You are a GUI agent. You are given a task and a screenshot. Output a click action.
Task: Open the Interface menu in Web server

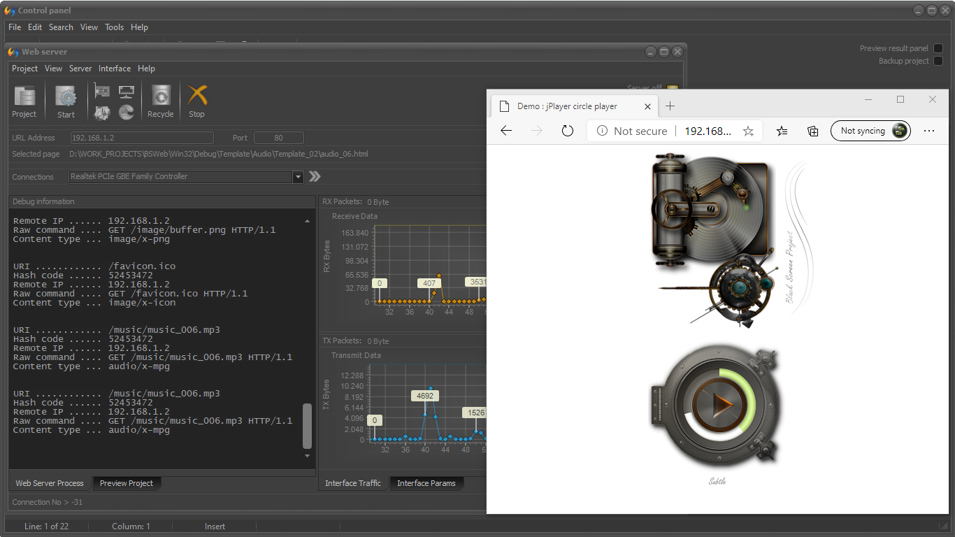pyautogui.click(x=115, y=69)
